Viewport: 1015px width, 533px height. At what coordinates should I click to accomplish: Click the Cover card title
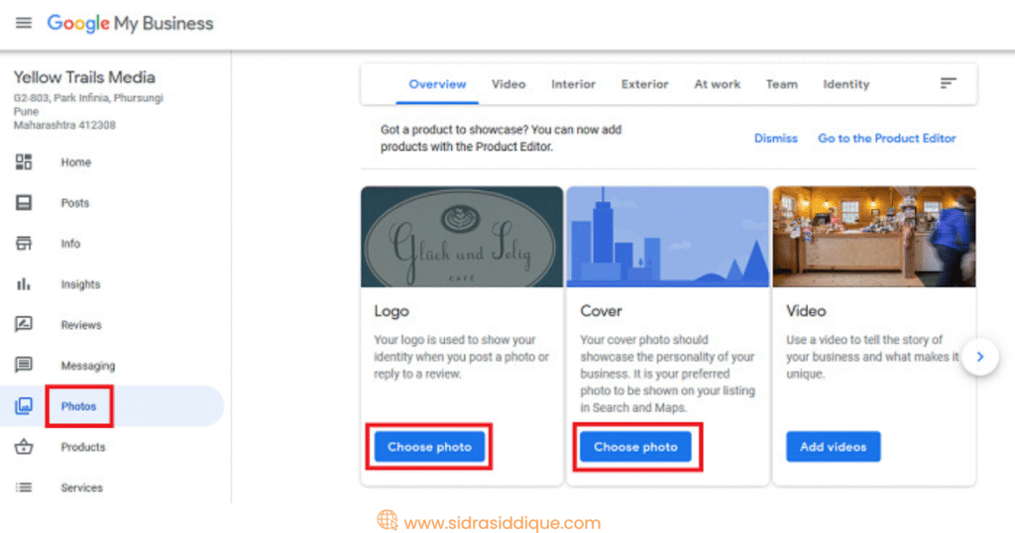601,311
